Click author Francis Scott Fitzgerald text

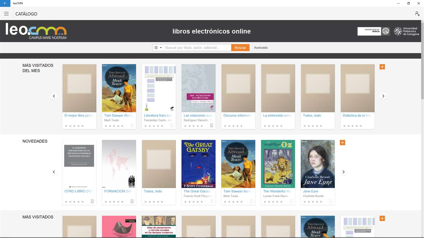point(198,196)
